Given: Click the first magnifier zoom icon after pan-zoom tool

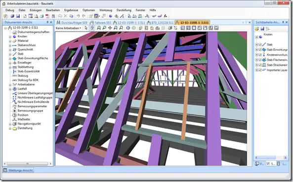Looking at the screenshot, I should coord(99,28).
